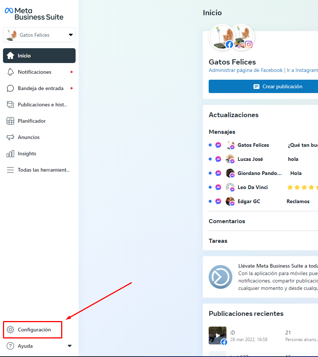Open Edgar GC's 'Reclamos' message
Viewport: 318px width, 357px height.
tap(263, 202)
